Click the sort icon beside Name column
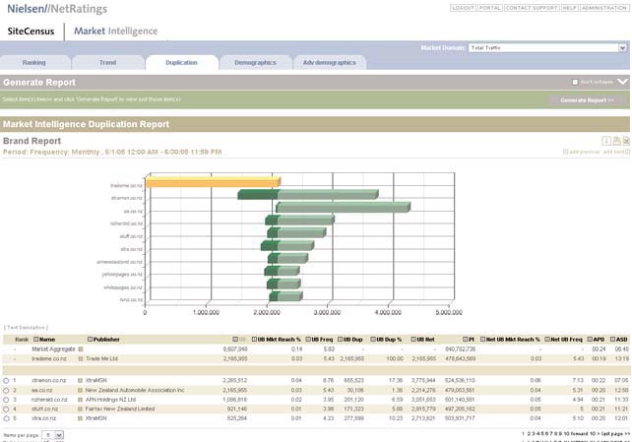 coord(34,339)
